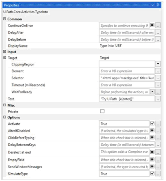Click the Deselect at end value field
The height and width of the screenshot is (181, 166).
click(124, 152)
